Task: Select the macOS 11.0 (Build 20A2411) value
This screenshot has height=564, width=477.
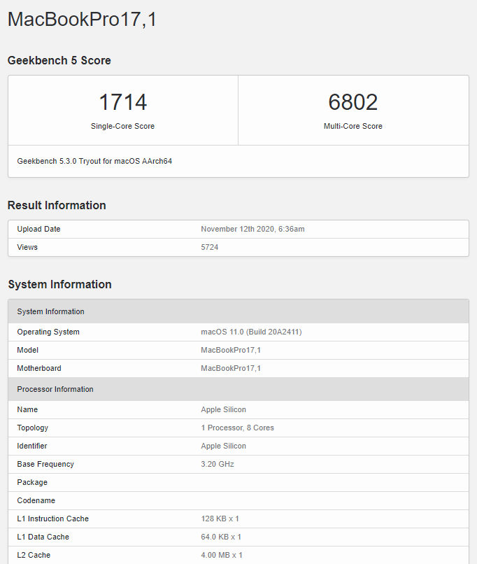Action: (x=251, y=332)
